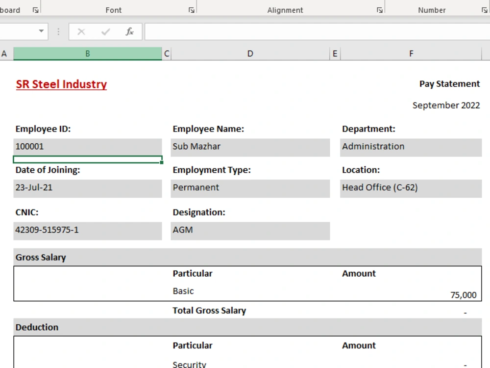Click the Insert Function fx icon

point(130,31)
